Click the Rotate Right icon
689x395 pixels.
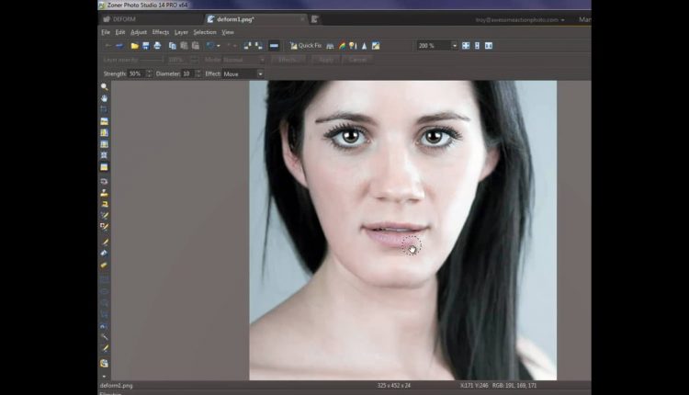(x=259, y=46)
